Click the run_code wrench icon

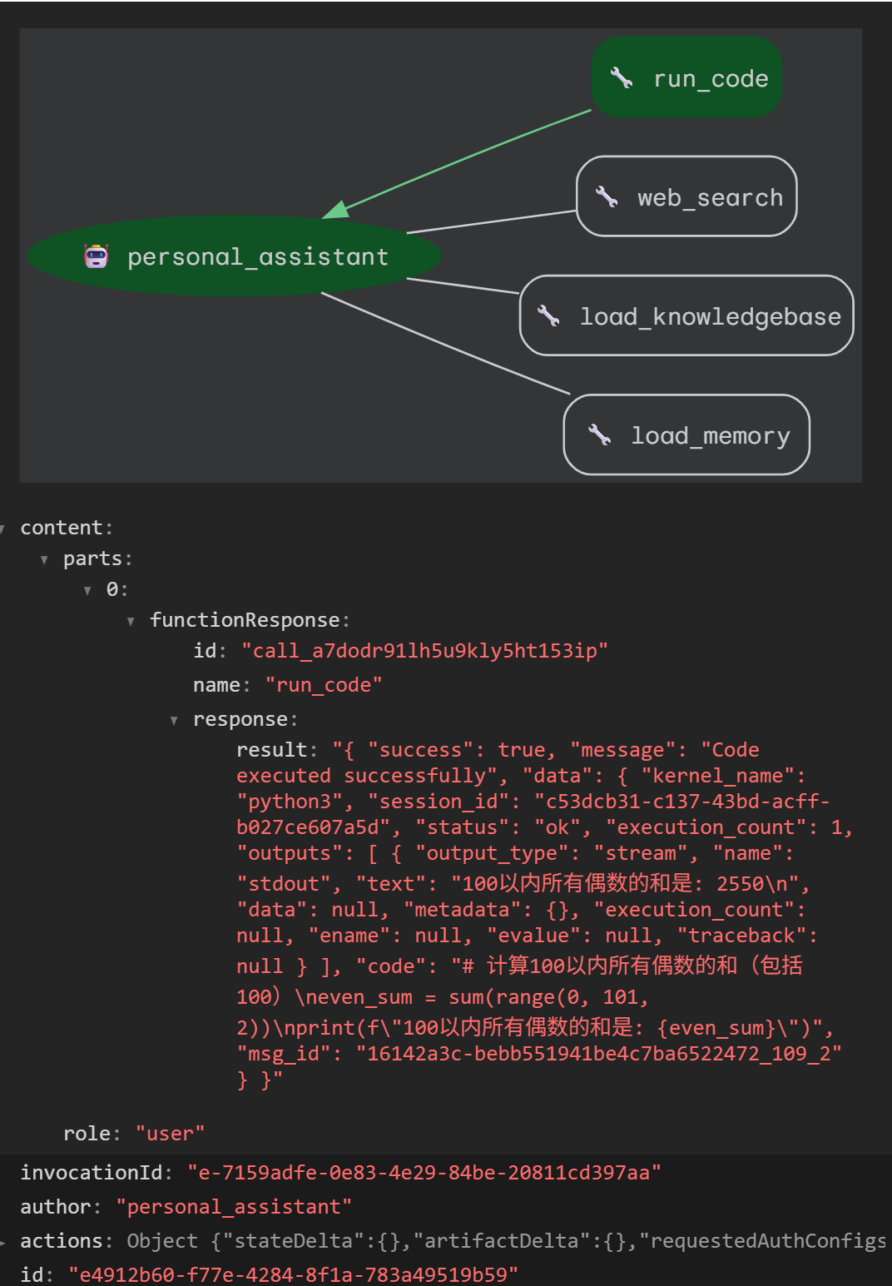[x=622, y=78]
